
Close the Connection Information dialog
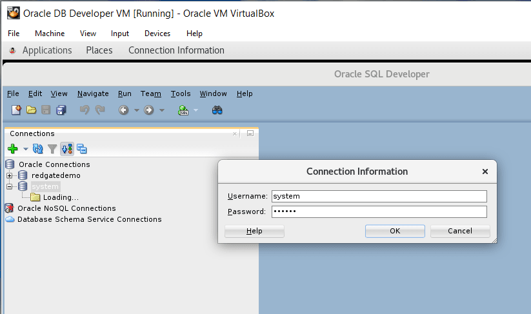pyautogui.click(x=485, y=172)
